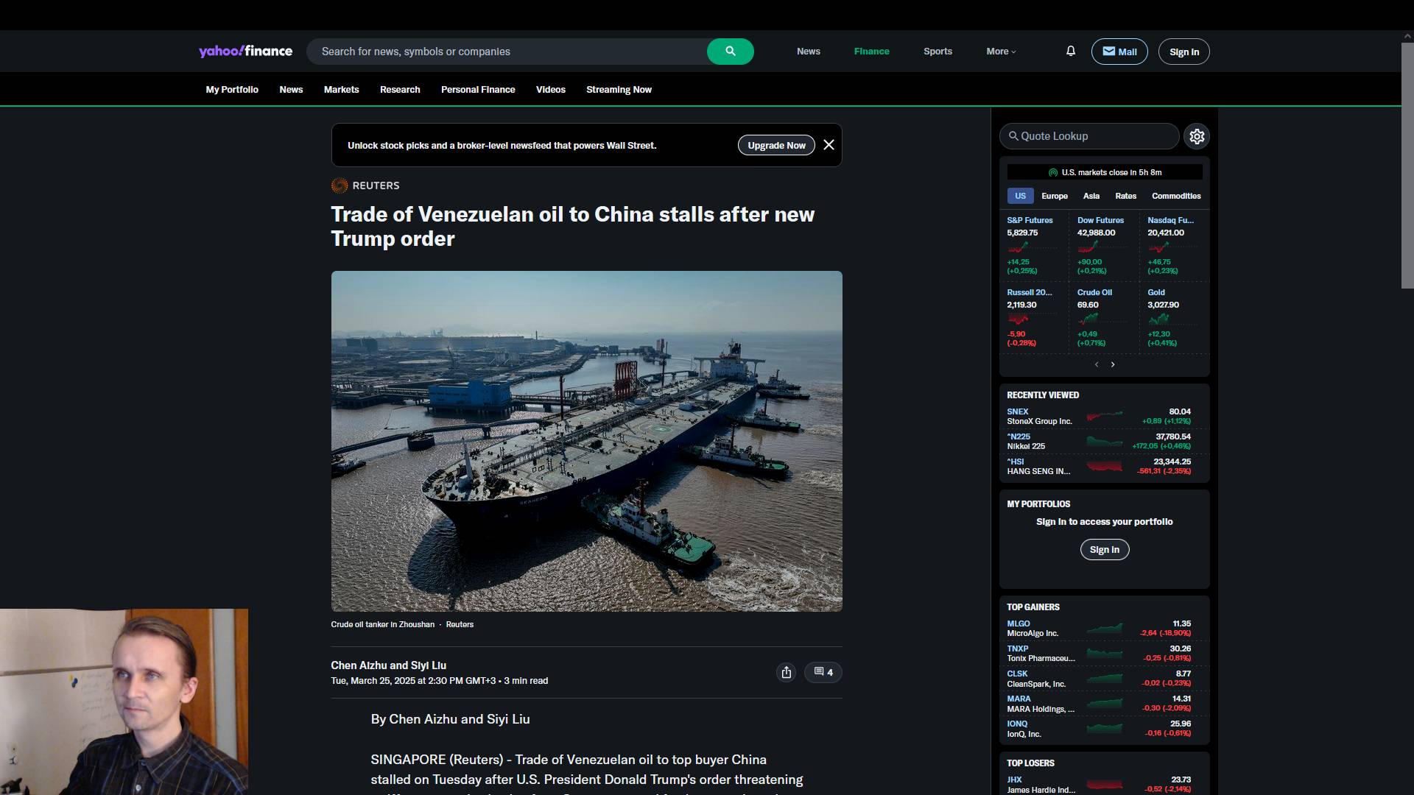Open the MLGO MicroAlgo ticker link
1414x795 pixels.
[x=1019, y=623]
